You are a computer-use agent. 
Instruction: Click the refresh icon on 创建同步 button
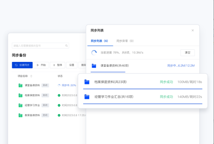pos(16,65)
